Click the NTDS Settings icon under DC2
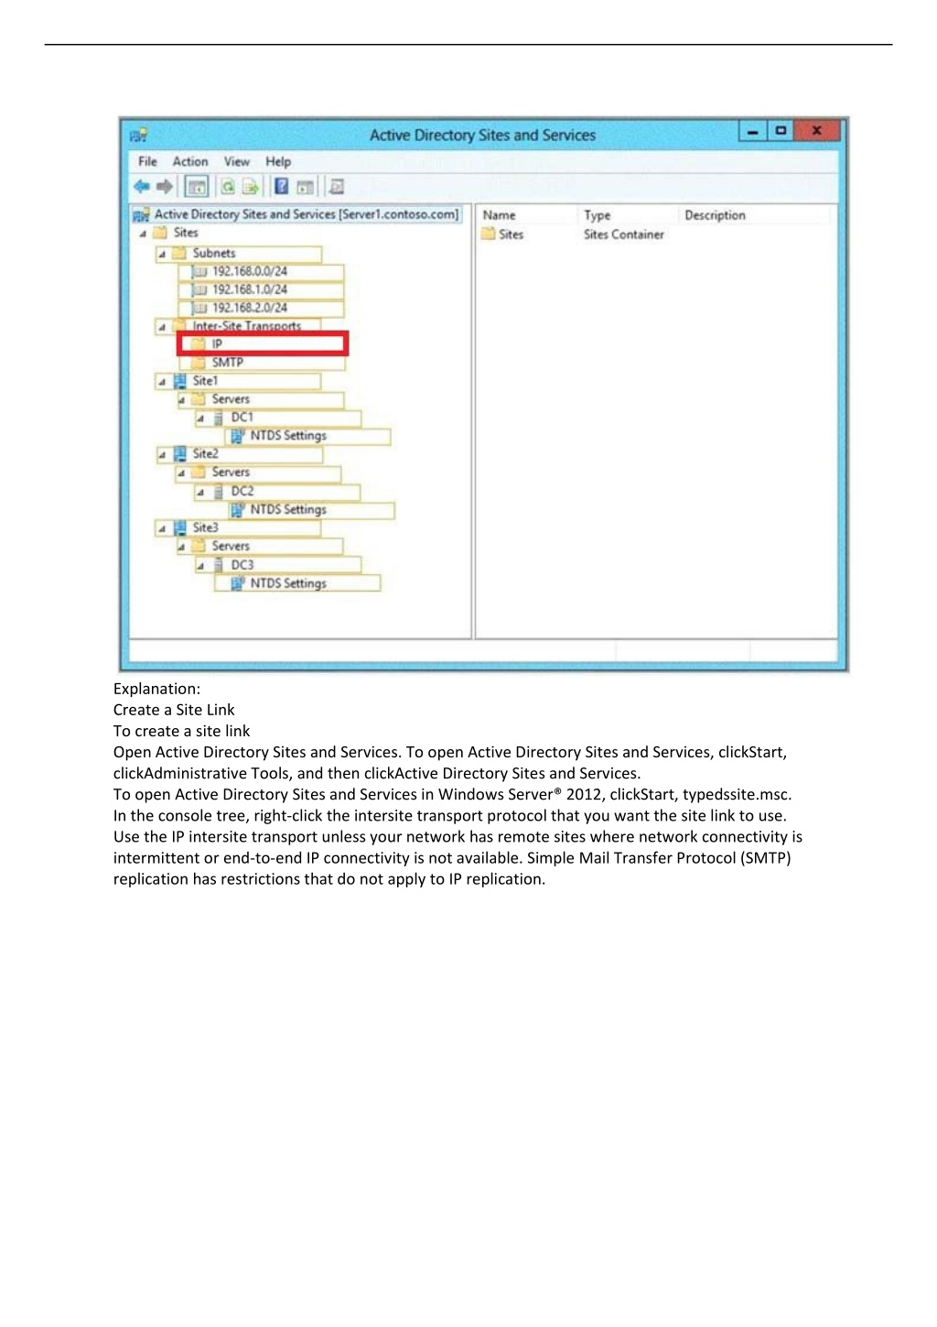The image size is (937, 1327). (238, 510)
